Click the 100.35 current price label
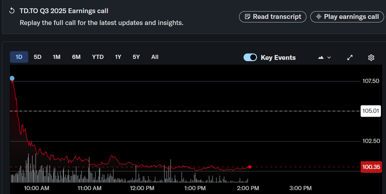Screen dimensions: 386x194 [x=371, y=167]
